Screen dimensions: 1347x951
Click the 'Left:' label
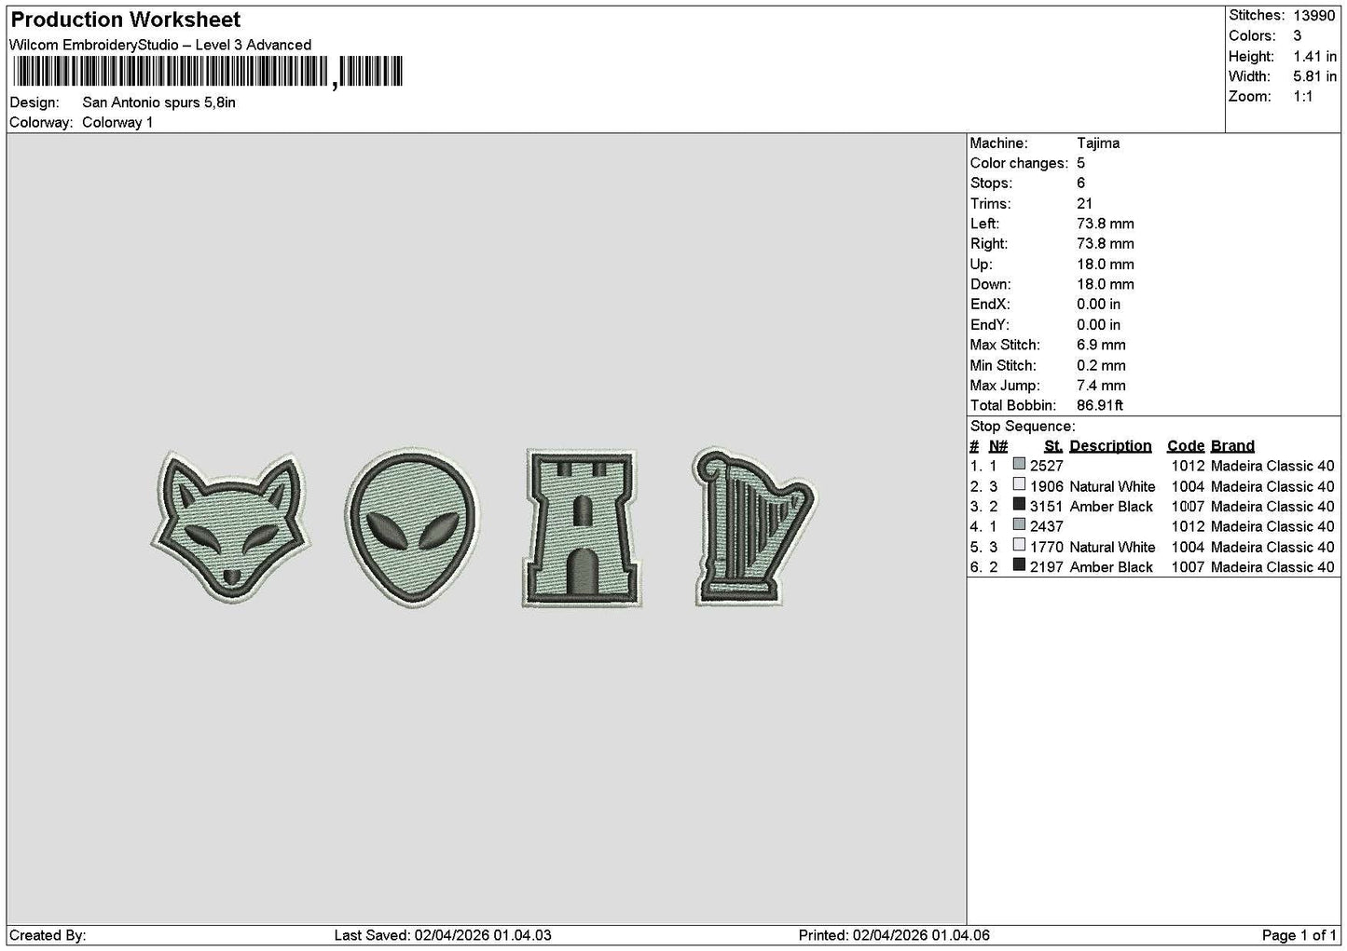coord(984,224)
